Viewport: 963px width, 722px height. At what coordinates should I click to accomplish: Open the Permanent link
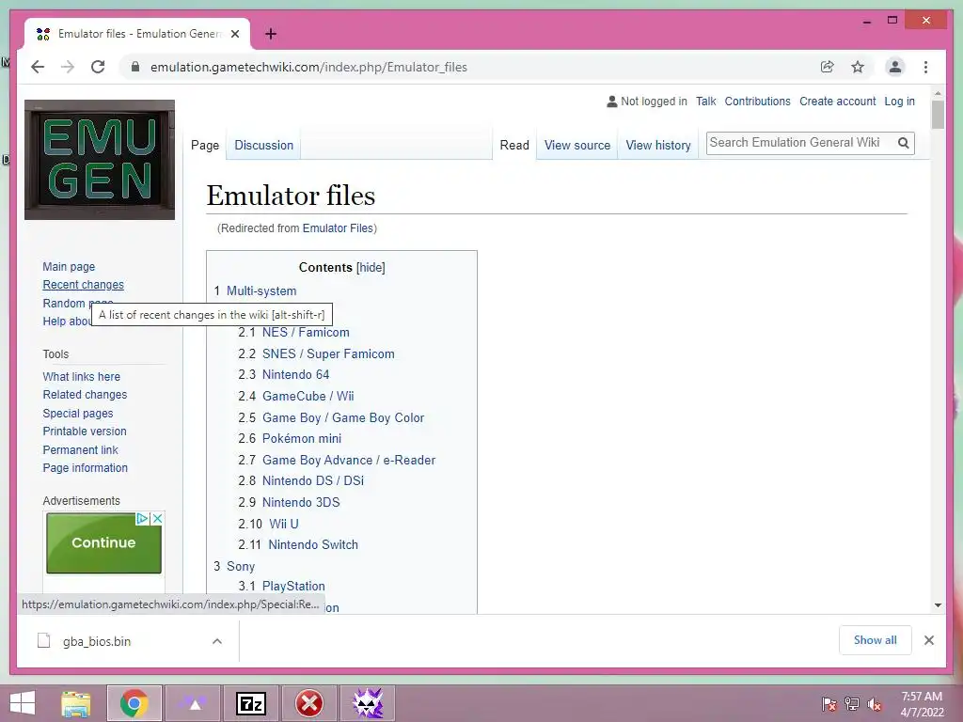point(80,449)
